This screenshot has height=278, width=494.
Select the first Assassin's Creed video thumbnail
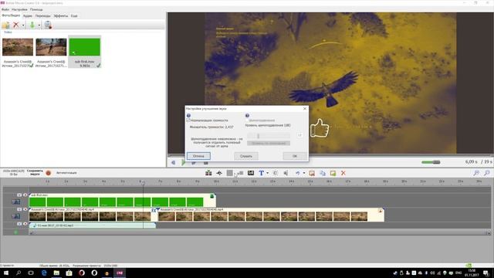pos(18,47)
